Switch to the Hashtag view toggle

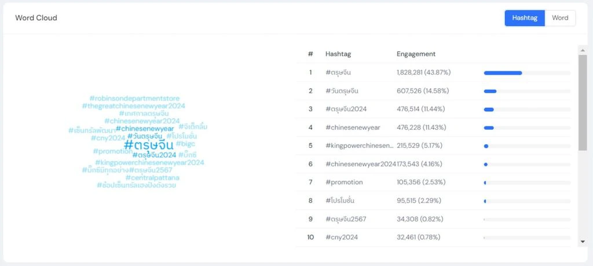525,18
